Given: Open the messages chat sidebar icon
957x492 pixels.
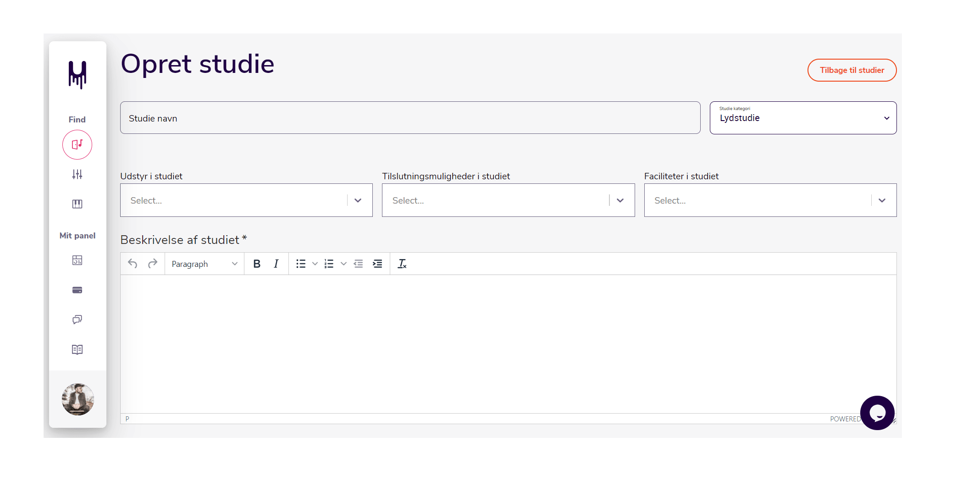Looking at the screenshot, I should [x=77, y=320].
